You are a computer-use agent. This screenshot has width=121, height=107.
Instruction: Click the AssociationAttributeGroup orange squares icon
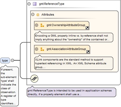[x=42, y=49]
